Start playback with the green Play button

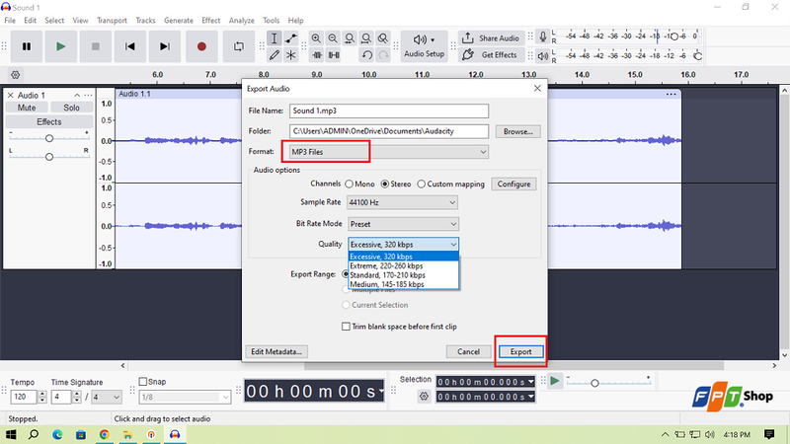click(x=61, y=46)
